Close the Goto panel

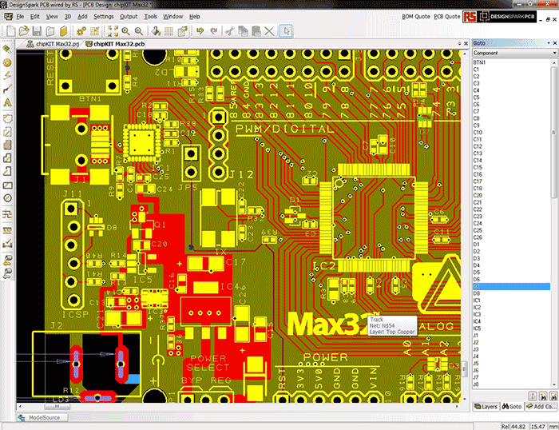pos(555,43)
